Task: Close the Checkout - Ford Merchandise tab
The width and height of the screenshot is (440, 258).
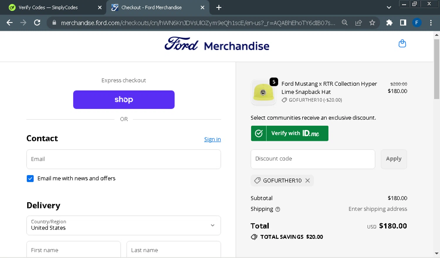Action: click(202, 8)
